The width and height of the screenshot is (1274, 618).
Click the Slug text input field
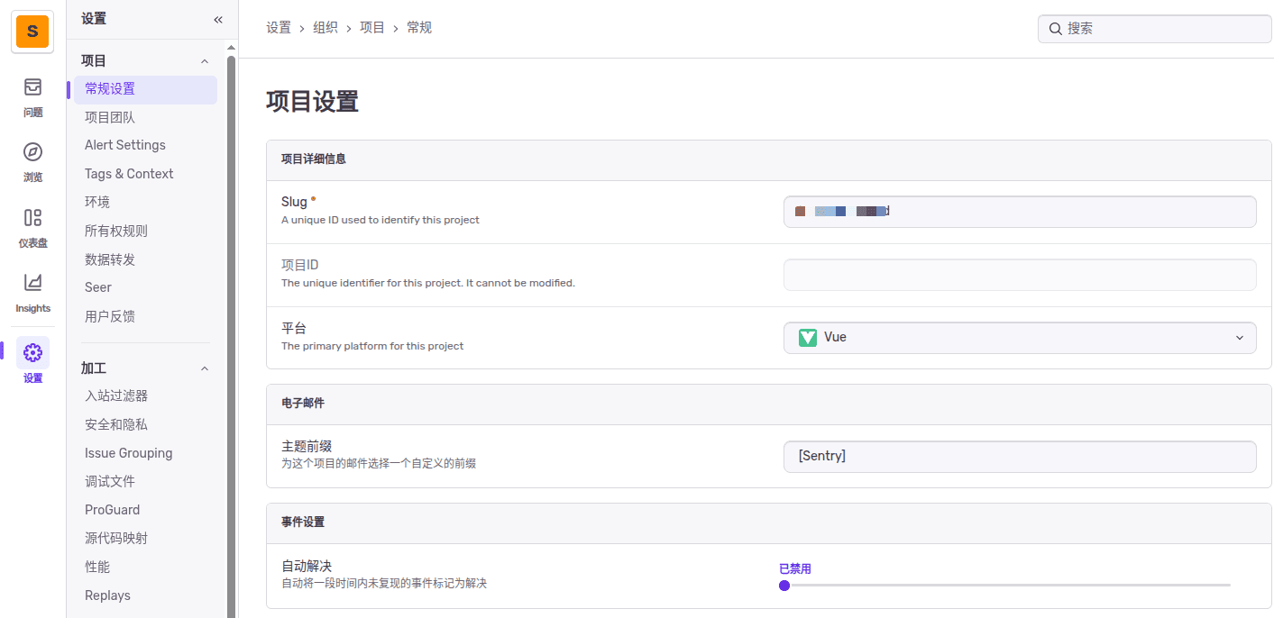coord(1019,212)
